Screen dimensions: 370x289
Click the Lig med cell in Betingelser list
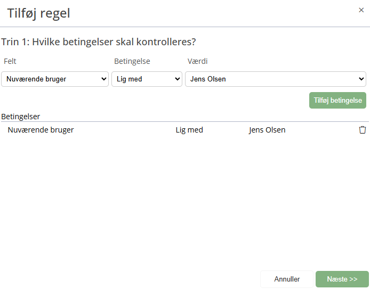pos(189,130)
